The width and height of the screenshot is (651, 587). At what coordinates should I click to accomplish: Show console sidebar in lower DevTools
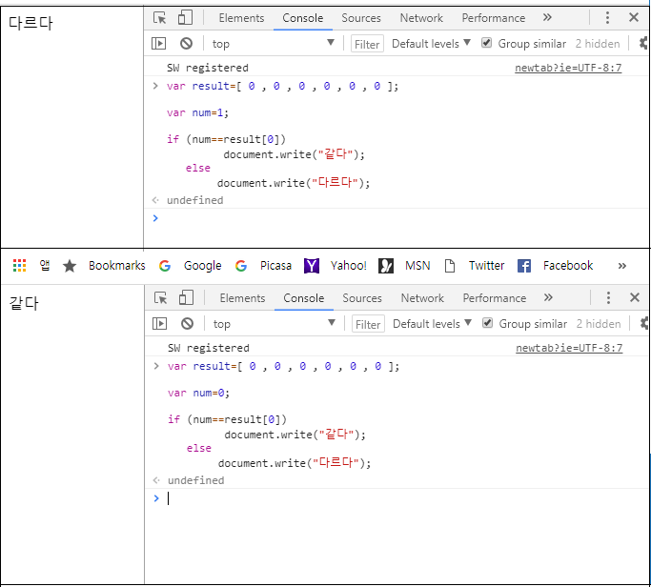point(159,323)
